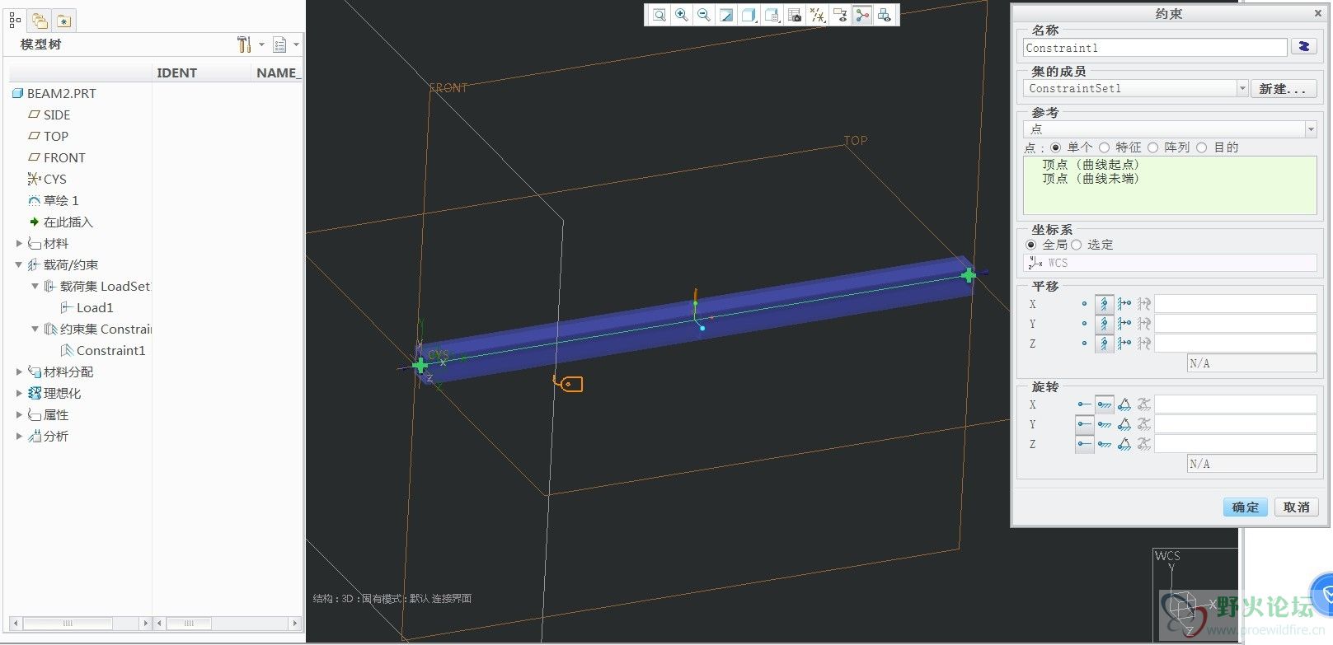Click the Refit view toolbar icon

[659, 15]
